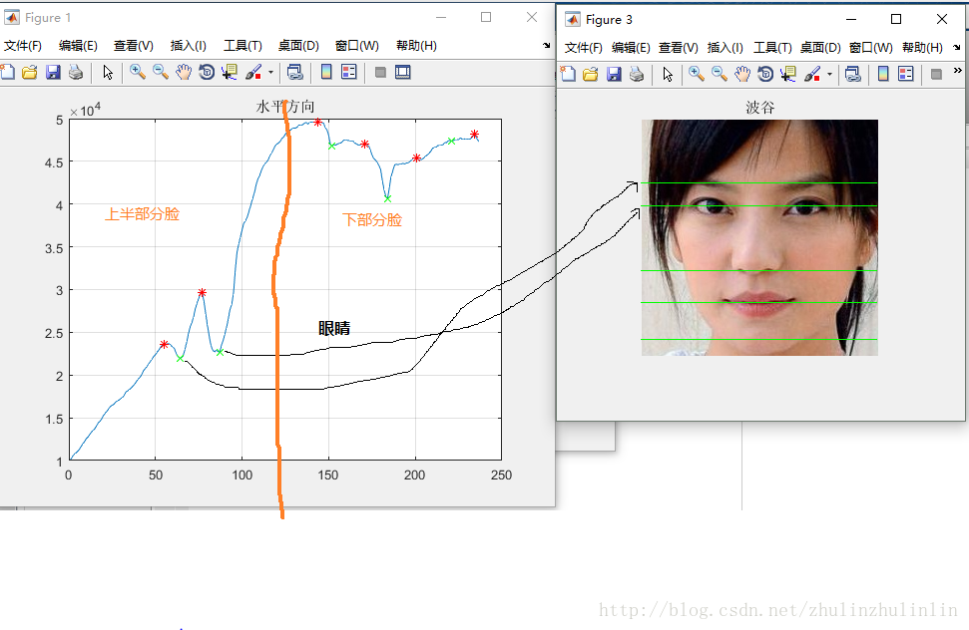
Task: Select Data Cursor tool in Figure 3
Action: (788, 75)
